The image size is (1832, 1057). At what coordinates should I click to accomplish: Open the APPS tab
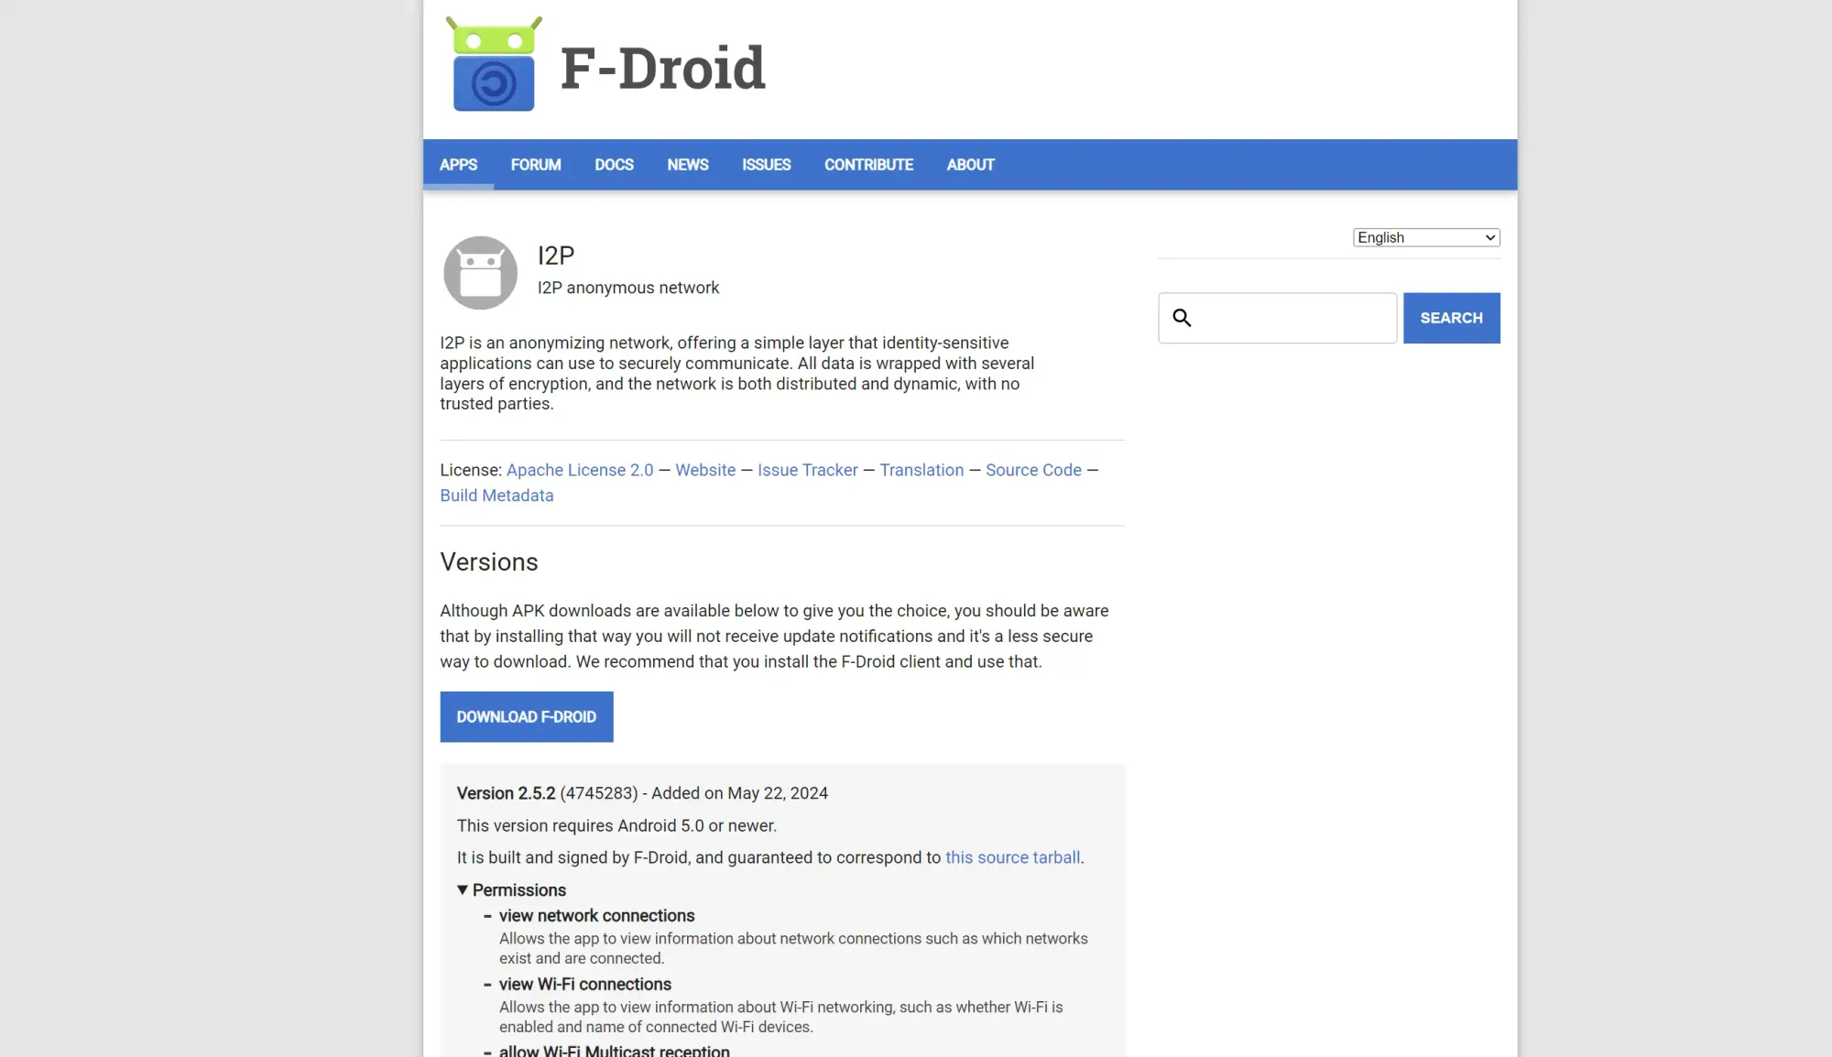pos(457,165)
